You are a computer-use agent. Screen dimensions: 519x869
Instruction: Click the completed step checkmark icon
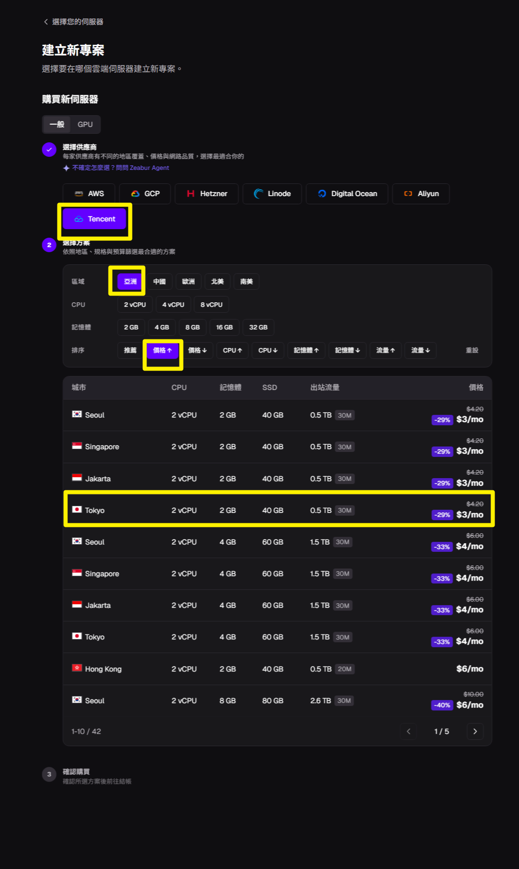49,150
